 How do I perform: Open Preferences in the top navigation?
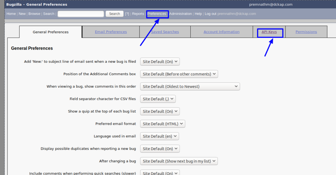157,14
